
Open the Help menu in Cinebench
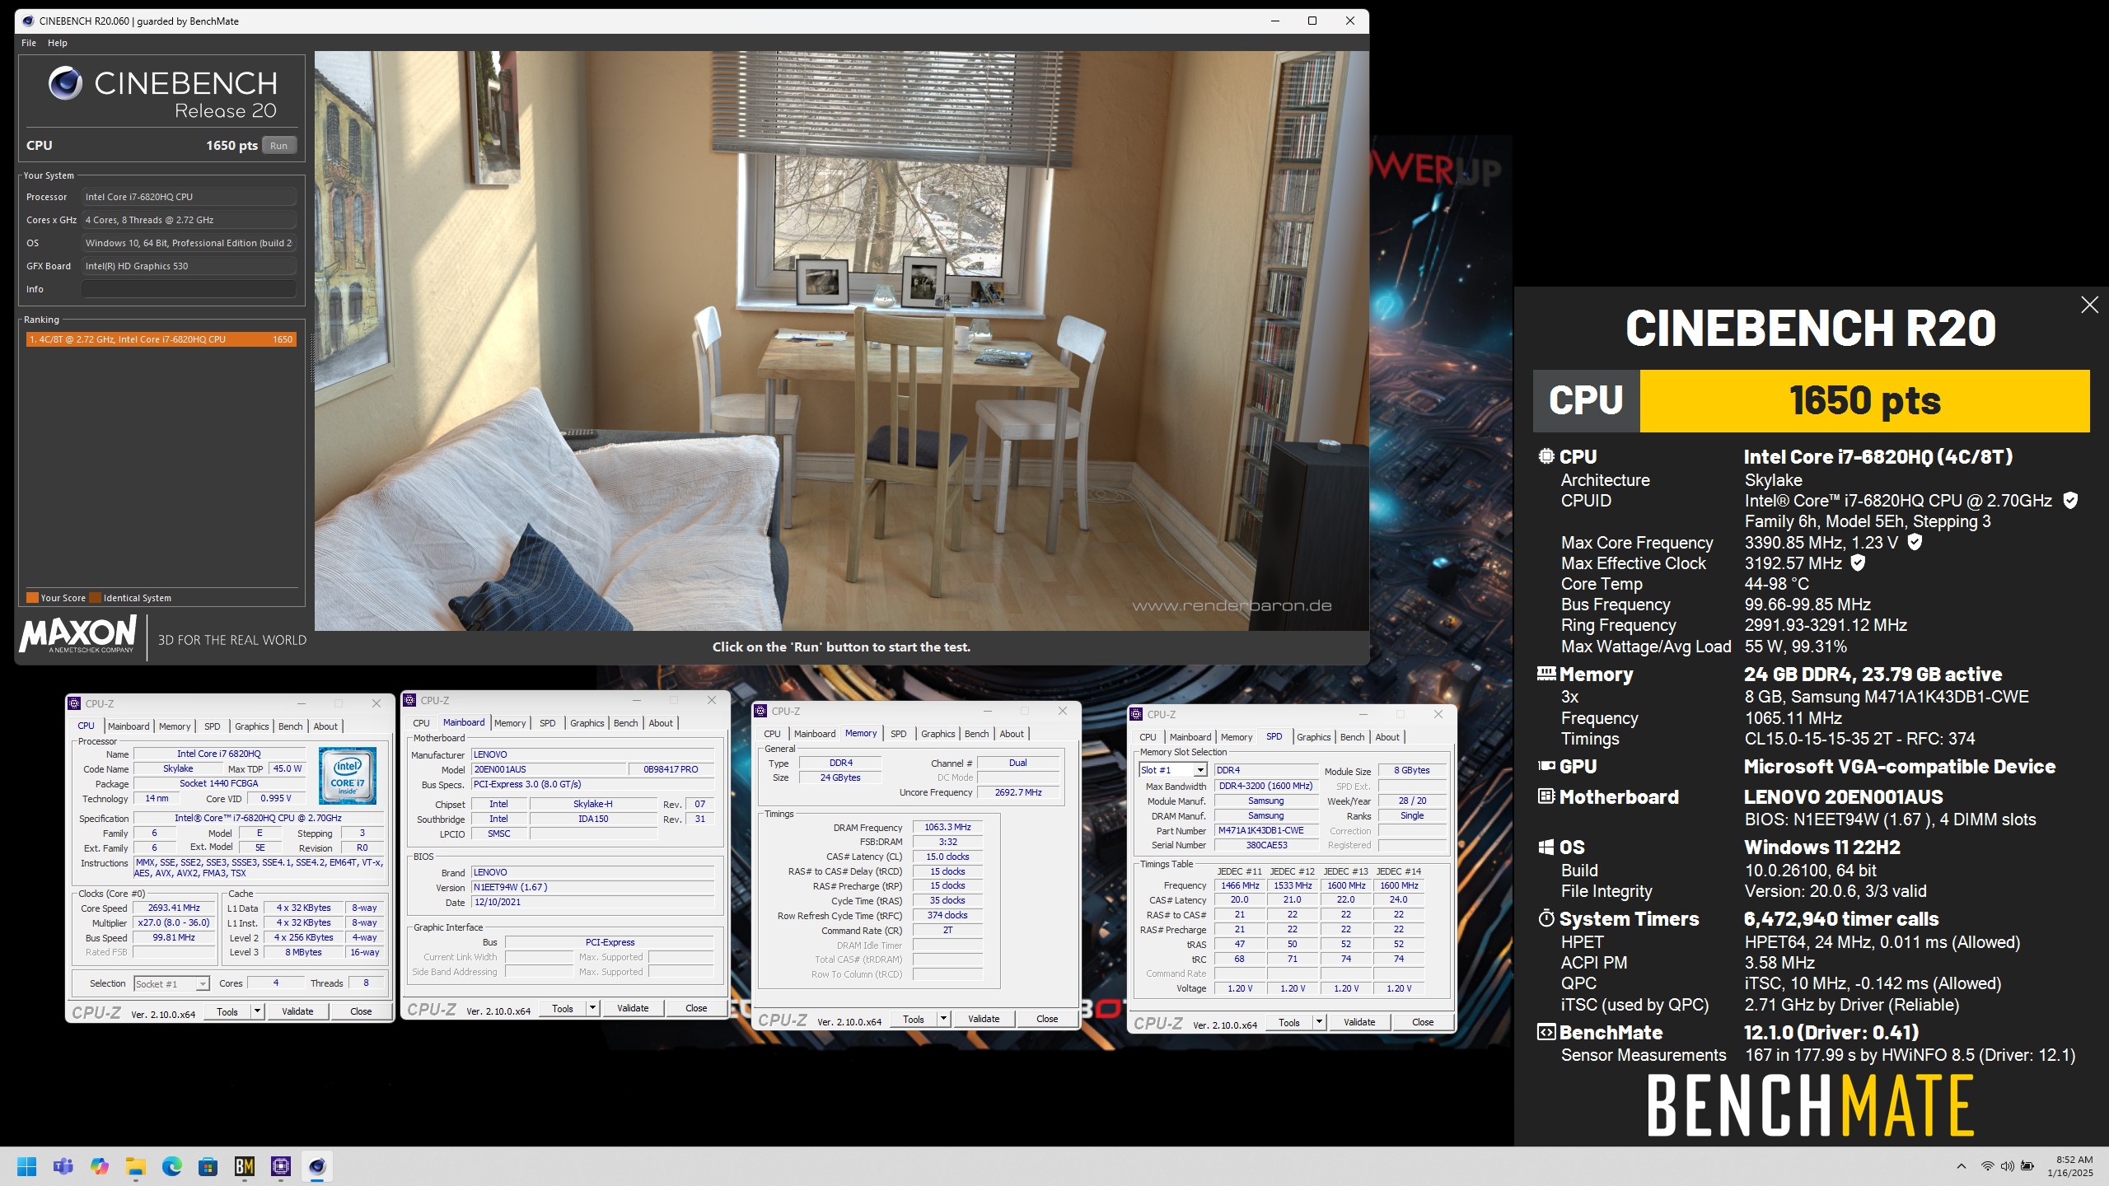click(x=58, y=43)
